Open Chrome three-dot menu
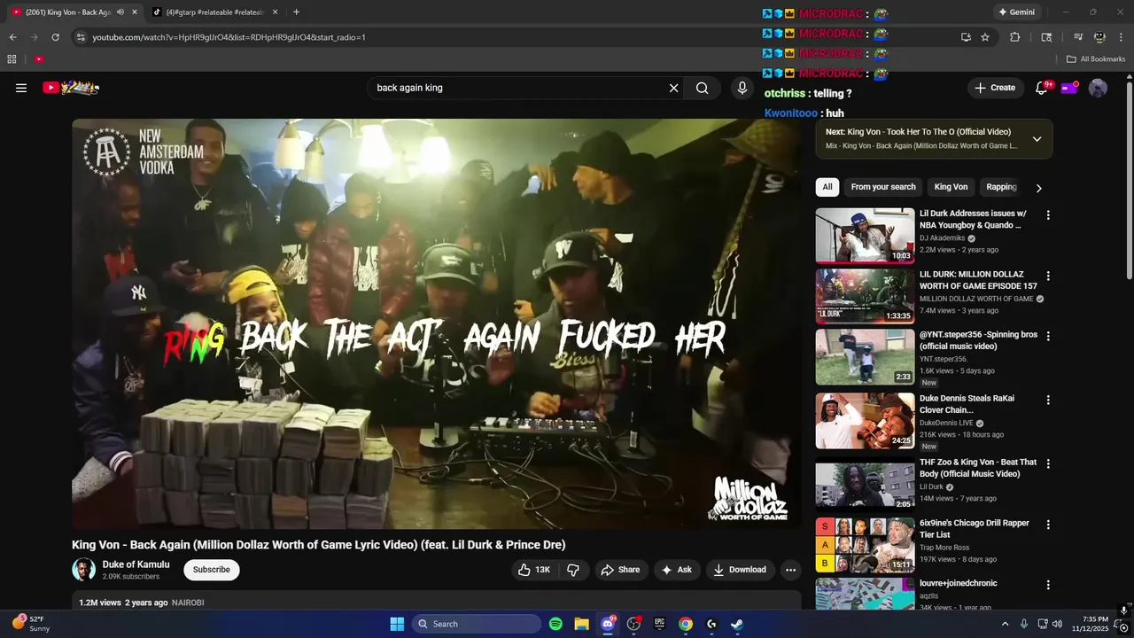Image resolution: width=1134 pixels, height=638 pixels. point(1122,37)
